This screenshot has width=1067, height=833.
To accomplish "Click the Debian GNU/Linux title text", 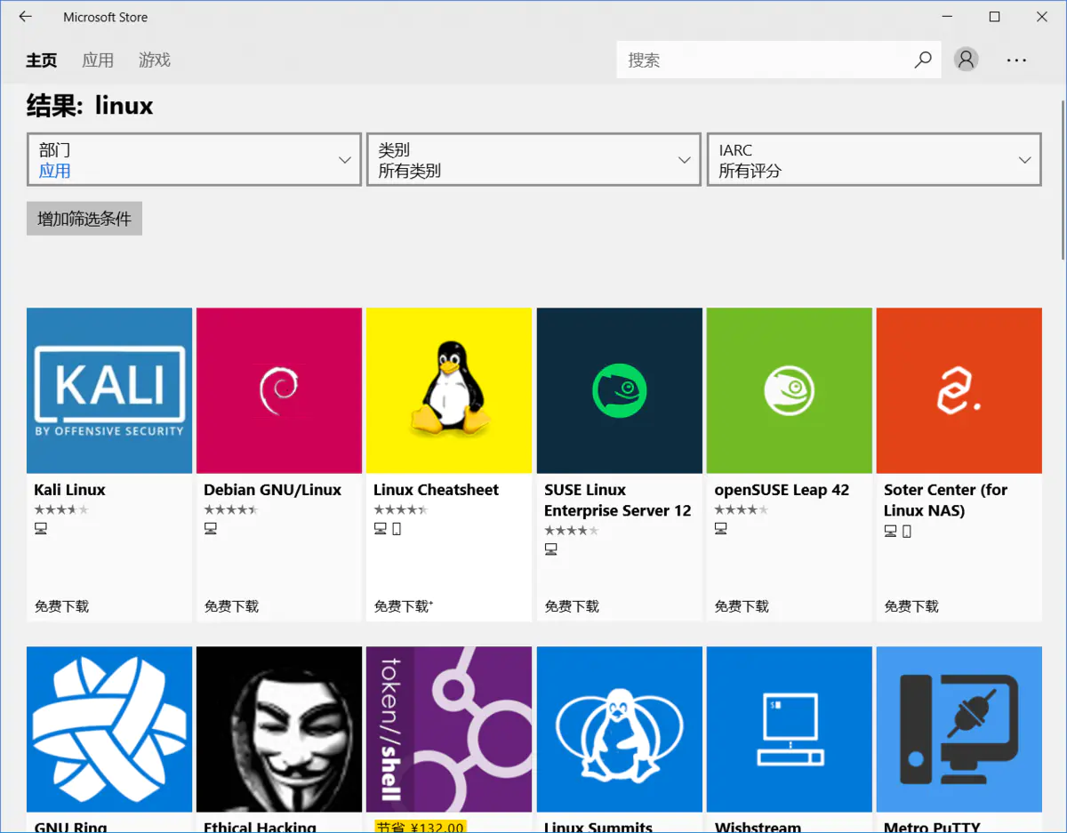I will pyautogui.click(x=272, y=490).
